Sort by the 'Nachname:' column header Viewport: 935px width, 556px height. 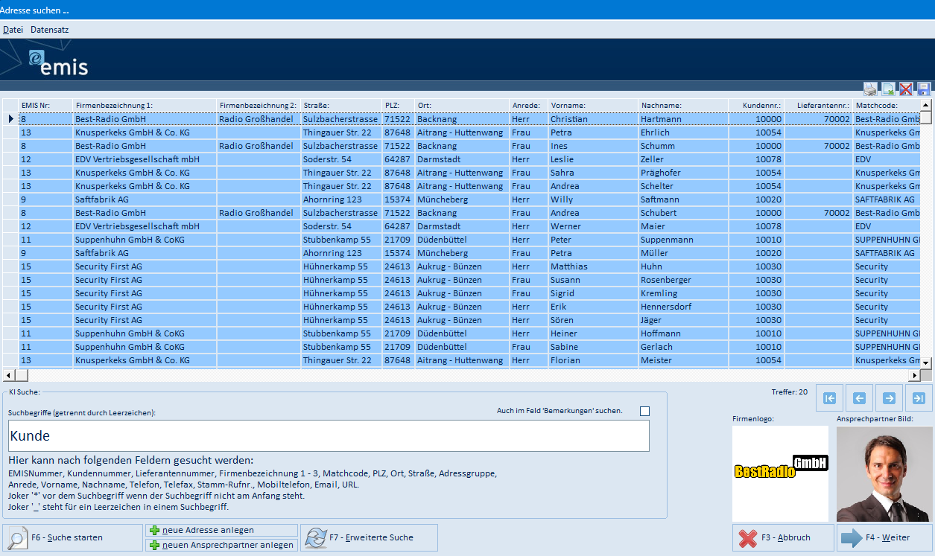click(x=683, y=106)
